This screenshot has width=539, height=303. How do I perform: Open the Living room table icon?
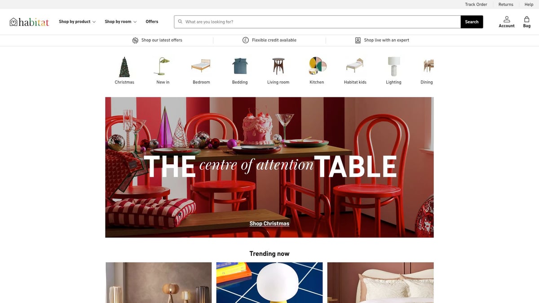tap(278, 66)
